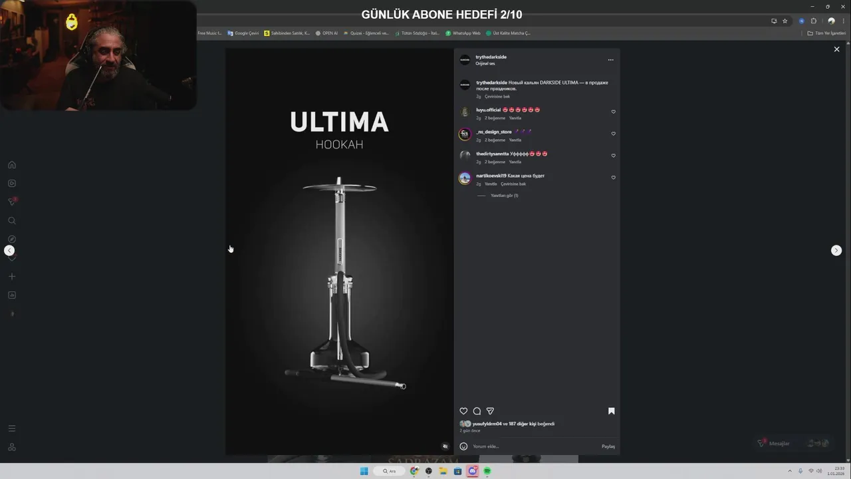
Task: Click "Çevirisine bak" under the caption
Action: coord(497,96)
